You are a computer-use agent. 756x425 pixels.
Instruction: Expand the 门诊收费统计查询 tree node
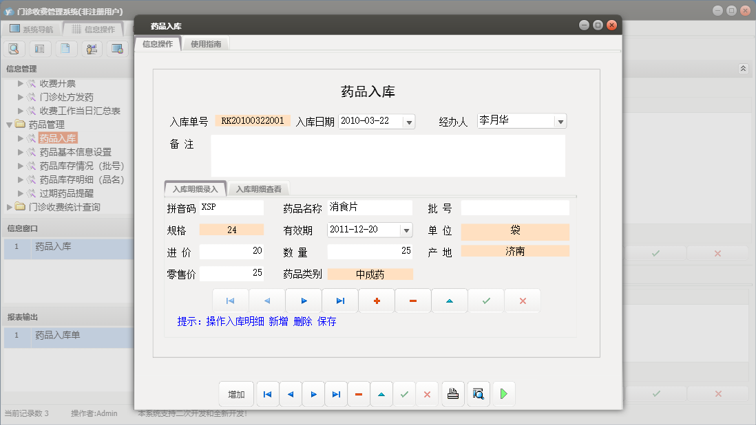[x=11, y=207]
